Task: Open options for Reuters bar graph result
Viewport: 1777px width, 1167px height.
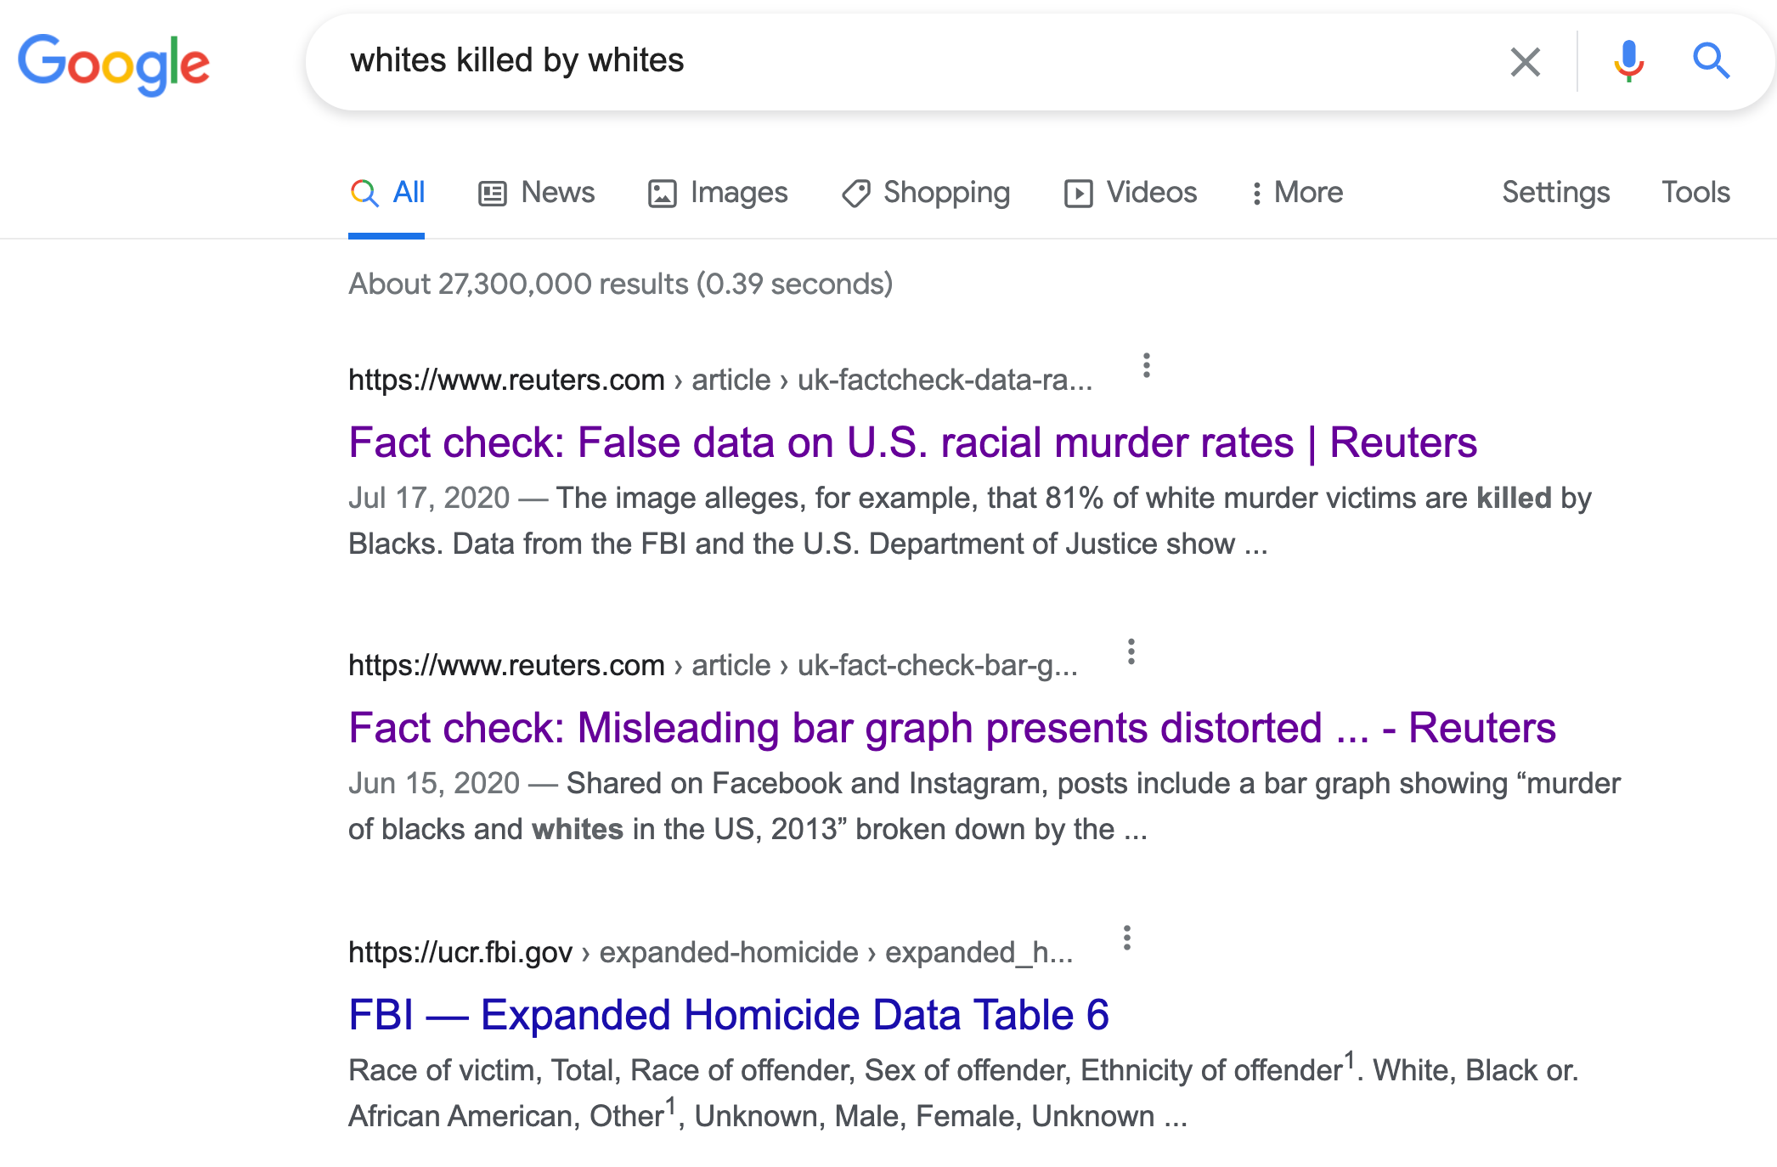Action: click(1131, 651)
